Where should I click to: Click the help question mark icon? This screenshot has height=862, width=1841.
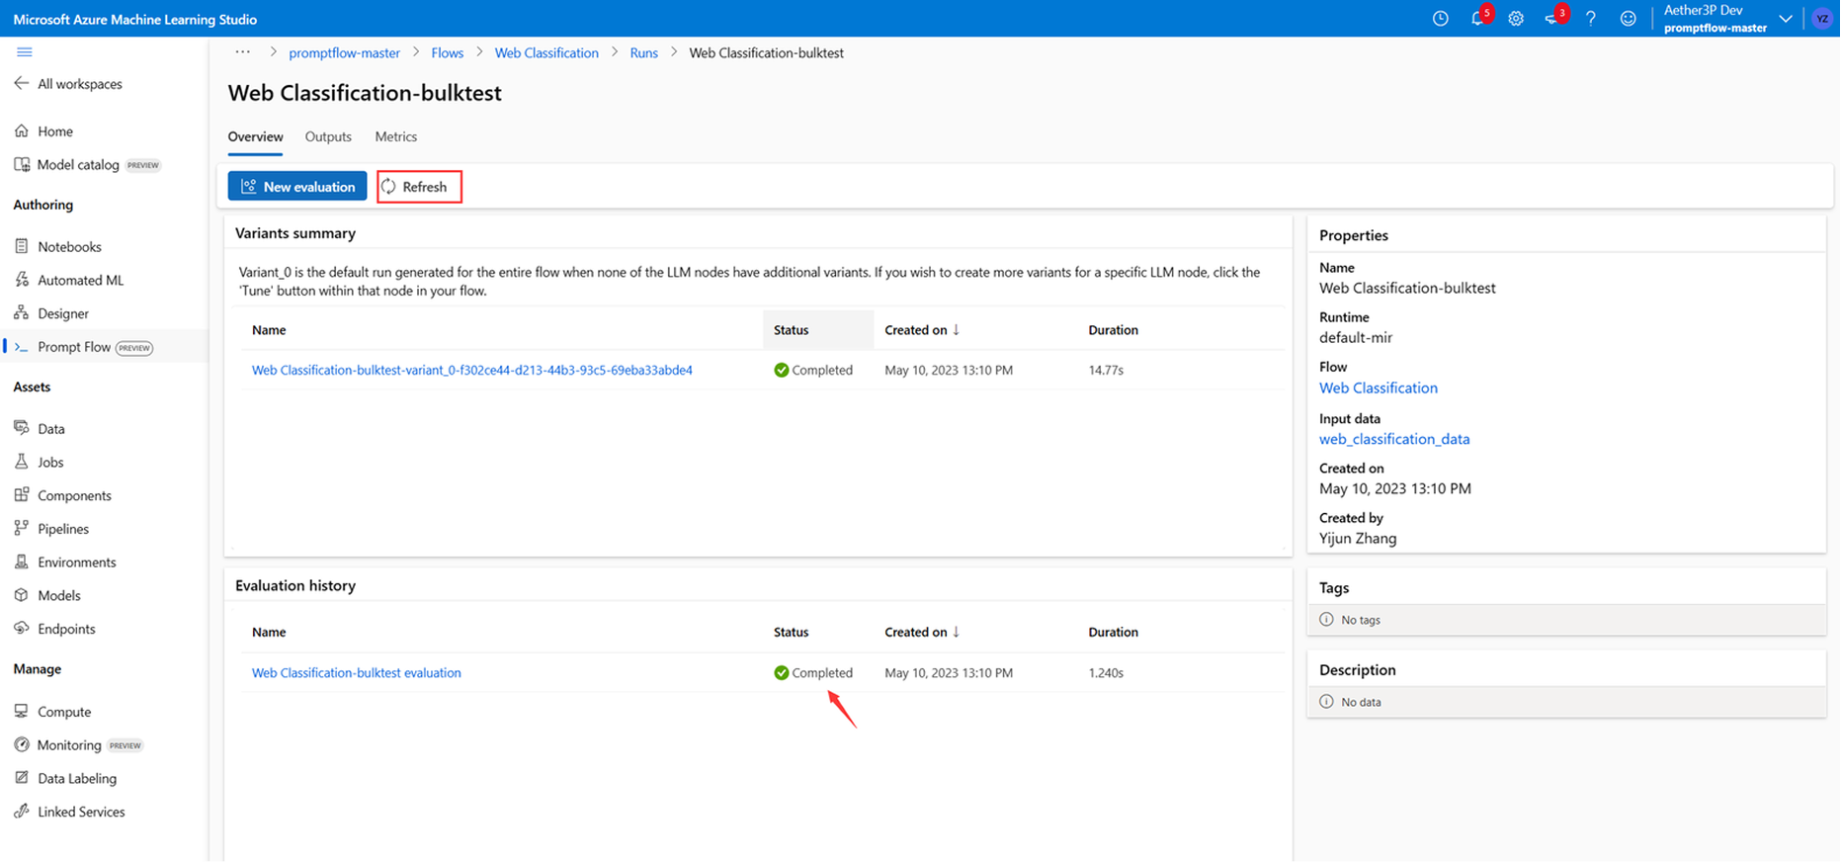1591,19
